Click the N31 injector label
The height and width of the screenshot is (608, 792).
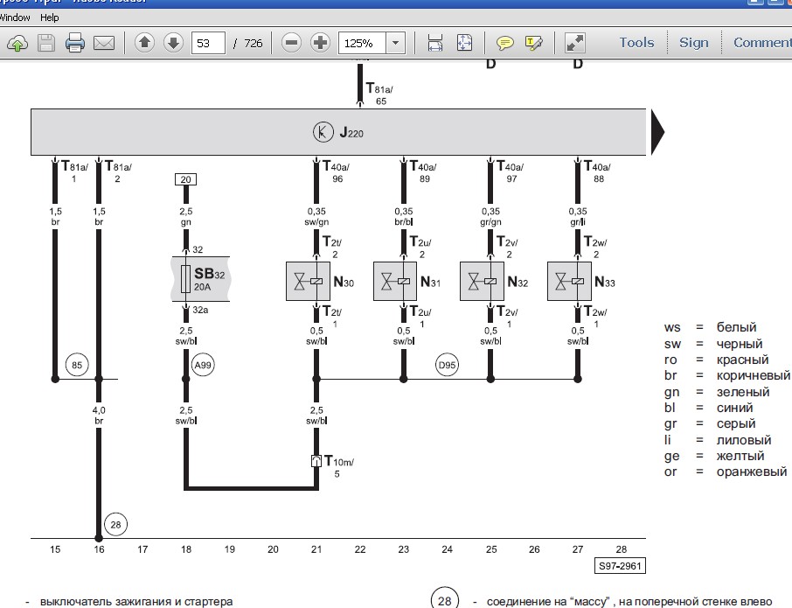pos(430,282)
